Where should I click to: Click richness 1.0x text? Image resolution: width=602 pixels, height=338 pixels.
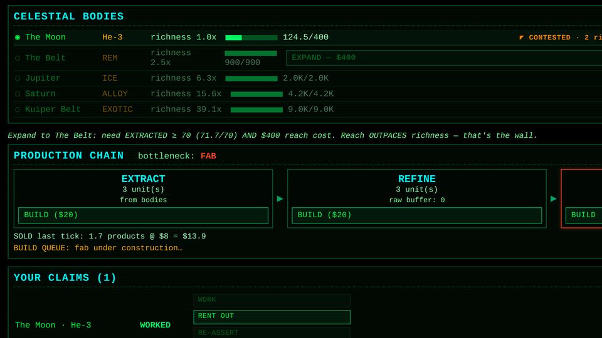pyautogui.click(x=184, y=37)
